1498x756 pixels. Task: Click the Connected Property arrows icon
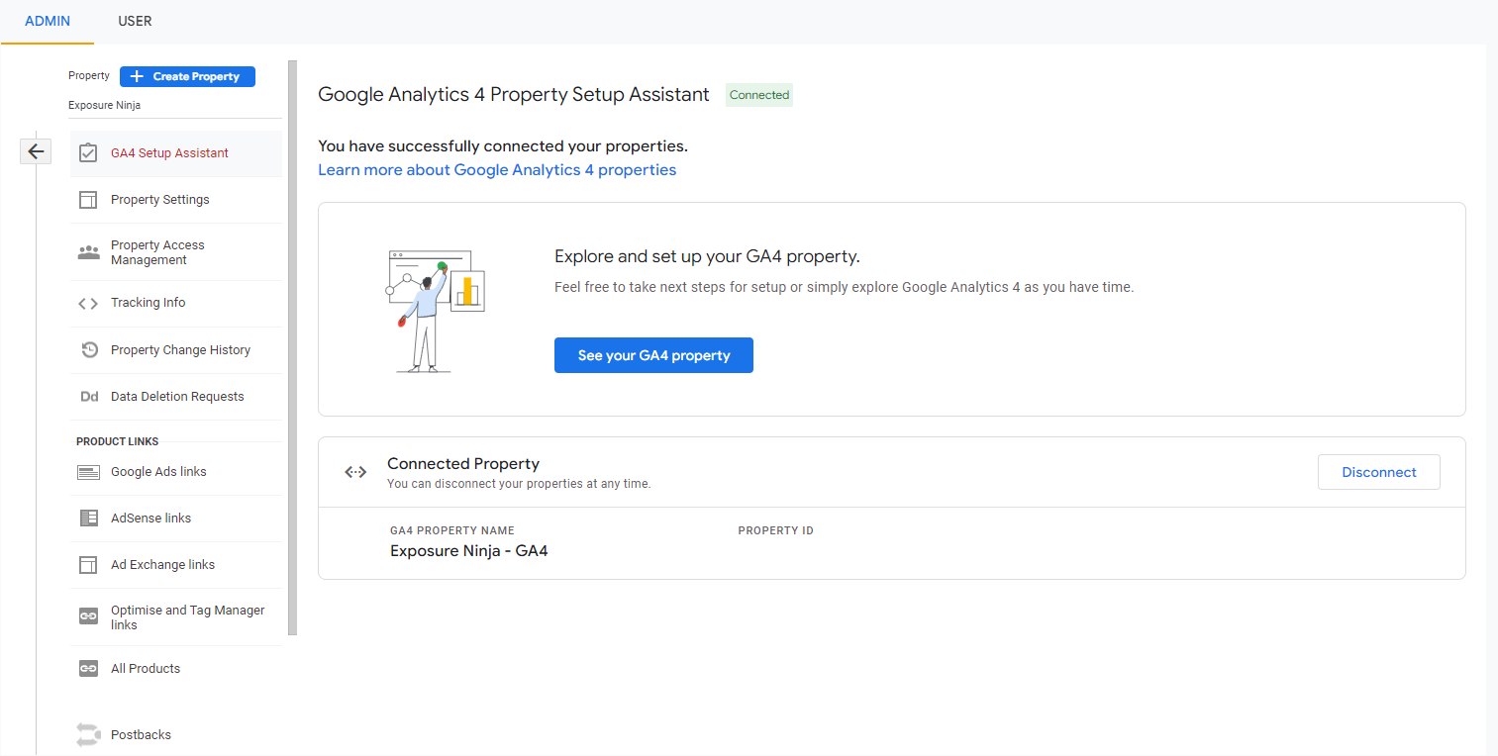[354, 471]
